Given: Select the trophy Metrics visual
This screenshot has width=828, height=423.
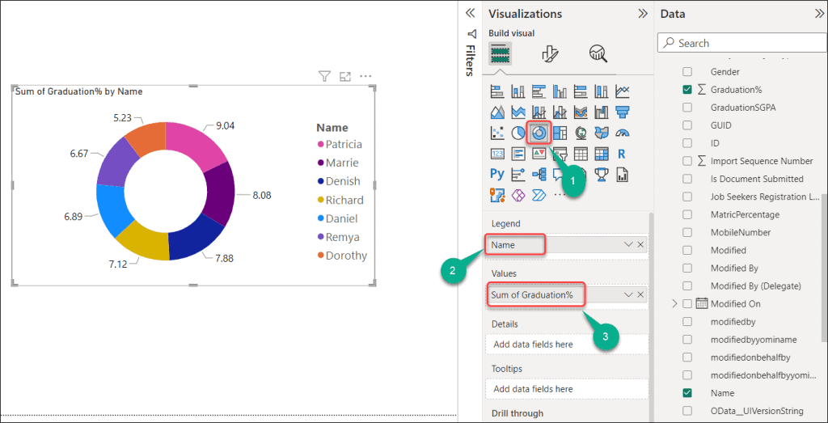Looking at the screenshot, I should coord(602,174).
